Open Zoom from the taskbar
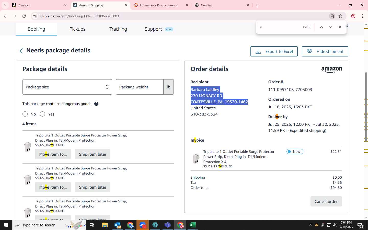This screenshot has height=230, width=368. pos(143,225)
